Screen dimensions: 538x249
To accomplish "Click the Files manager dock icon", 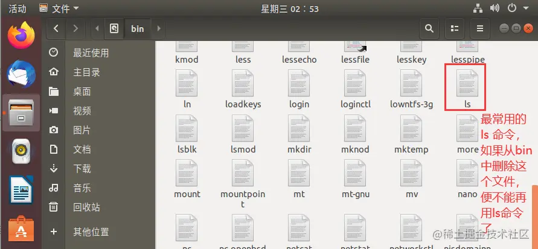I will (21, 113).
